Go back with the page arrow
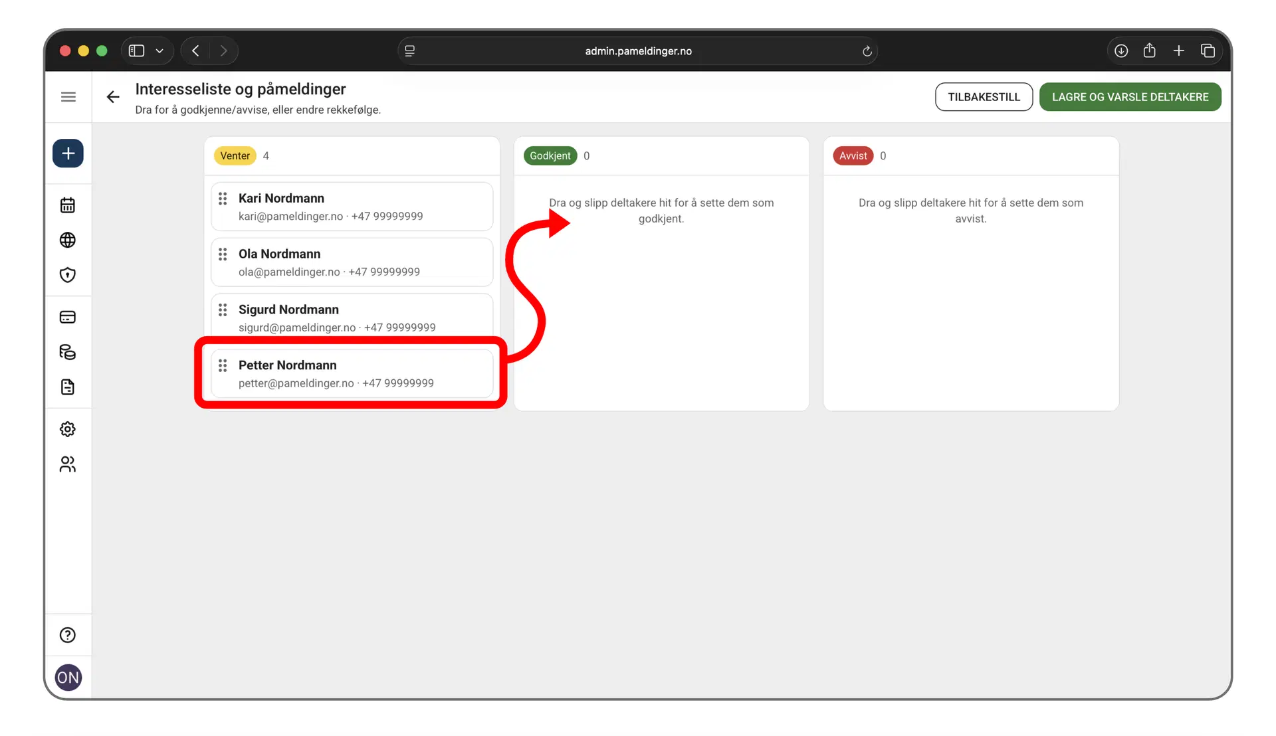The width and height of the screenshot is (1276, 736). click(113, 97)
